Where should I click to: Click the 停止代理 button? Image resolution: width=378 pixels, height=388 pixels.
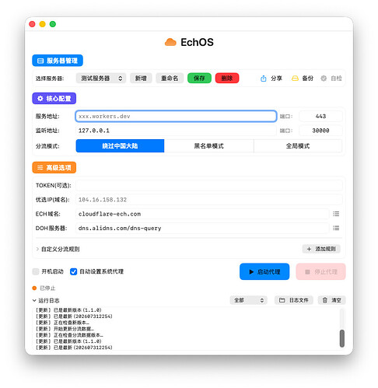click(x=321, y=271)
